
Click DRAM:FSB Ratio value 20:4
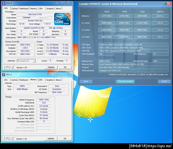click(x=160, y=61)
